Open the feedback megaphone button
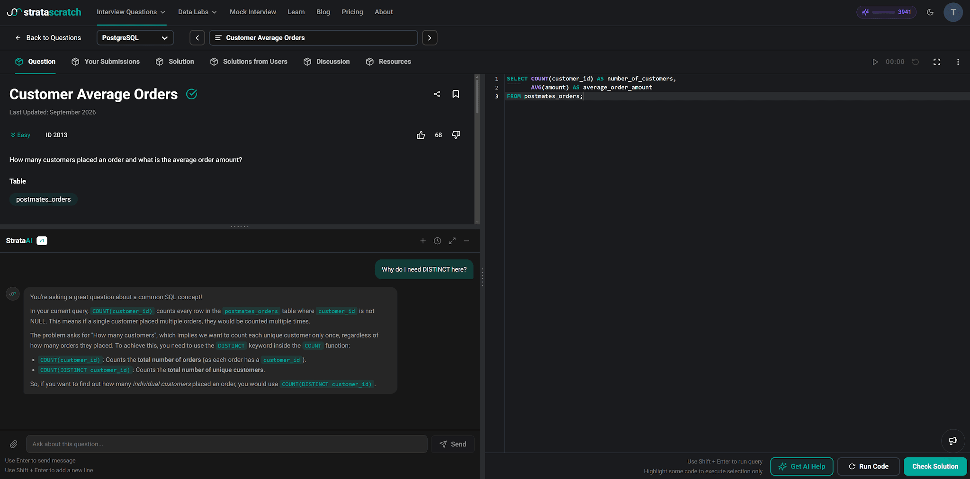The height and width of the screenshot is (479, 970). pyautogui.click(x=953, y=441)
